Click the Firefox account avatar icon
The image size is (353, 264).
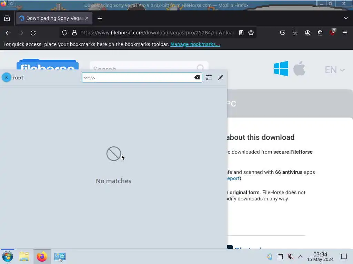[x=307, y=33]
